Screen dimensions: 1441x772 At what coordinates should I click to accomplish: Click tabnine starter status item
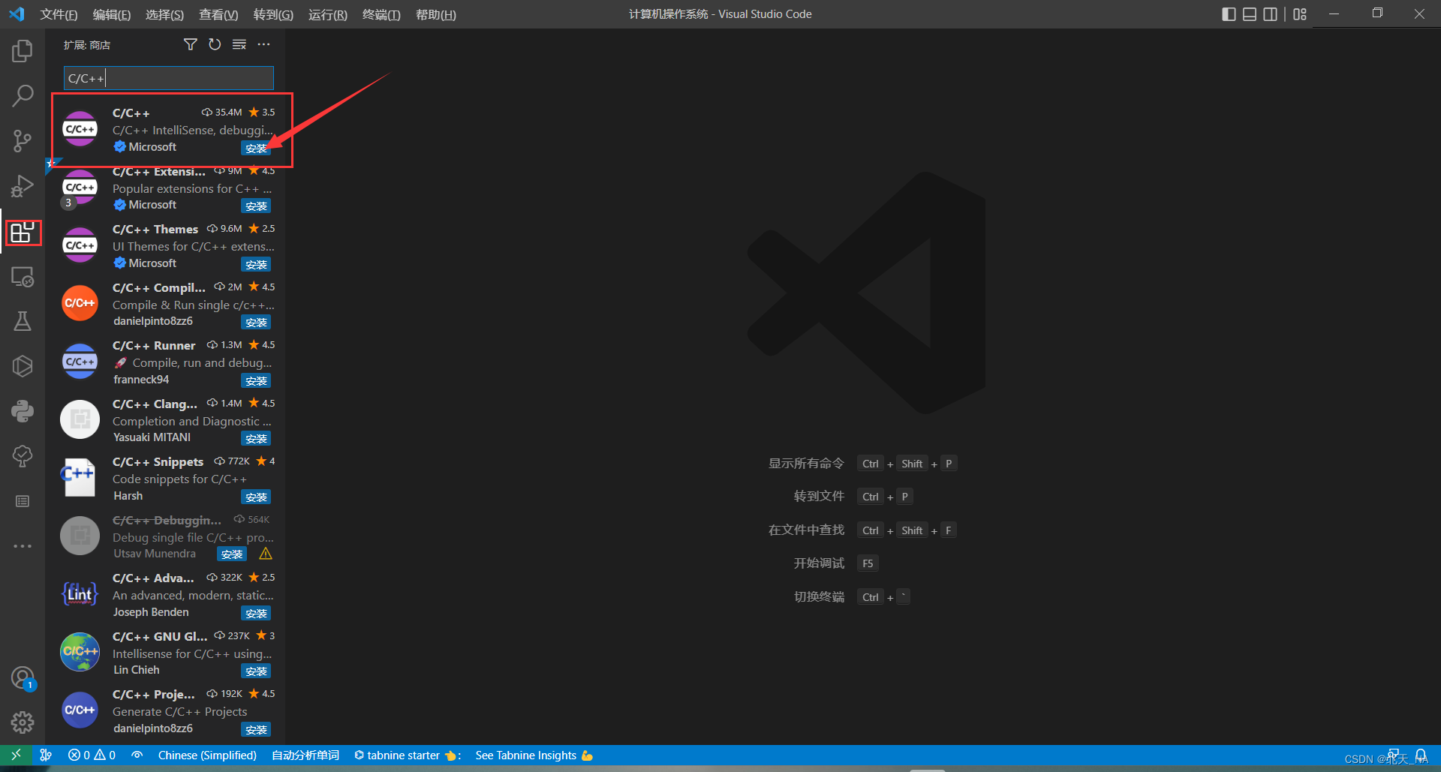tap(406, 755)
